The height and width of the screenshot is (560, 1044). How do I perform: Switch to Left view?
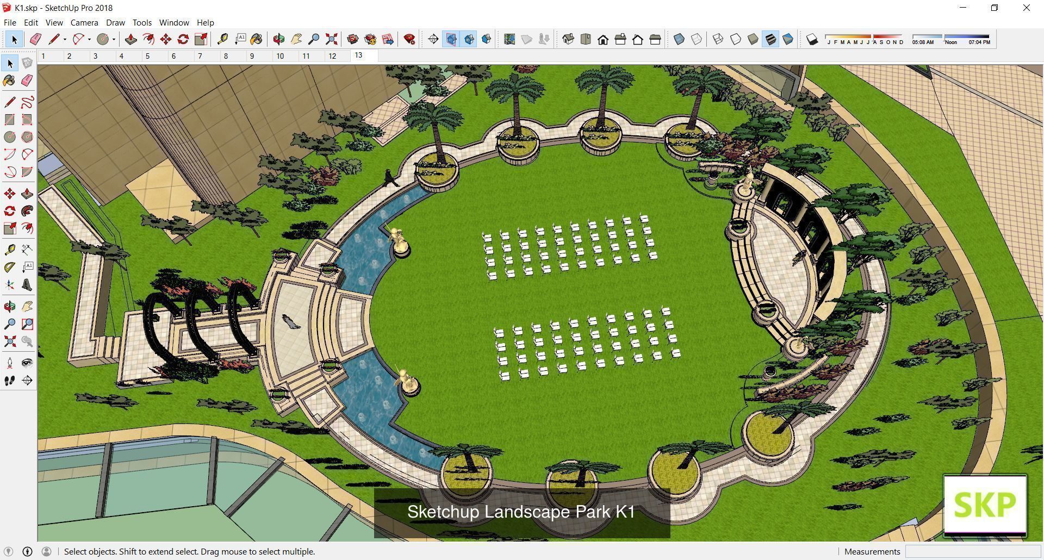[x=655, y=39]
